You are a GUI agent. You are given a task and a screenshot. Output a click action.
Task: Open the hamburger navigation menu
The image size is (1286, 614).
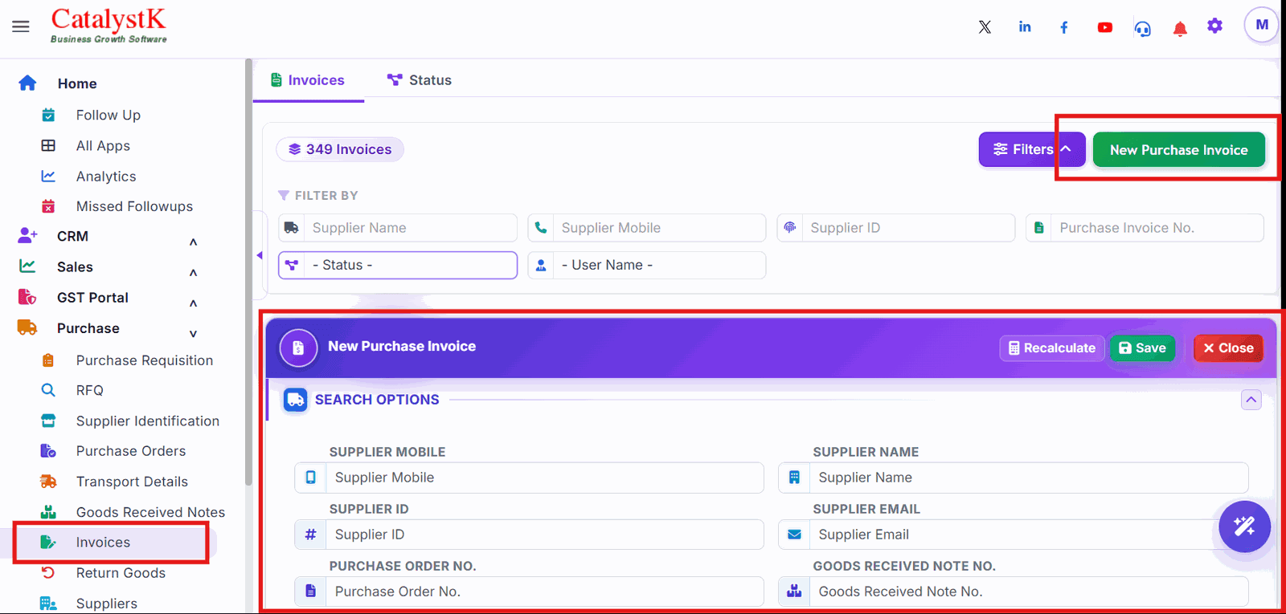coord(21,26)
